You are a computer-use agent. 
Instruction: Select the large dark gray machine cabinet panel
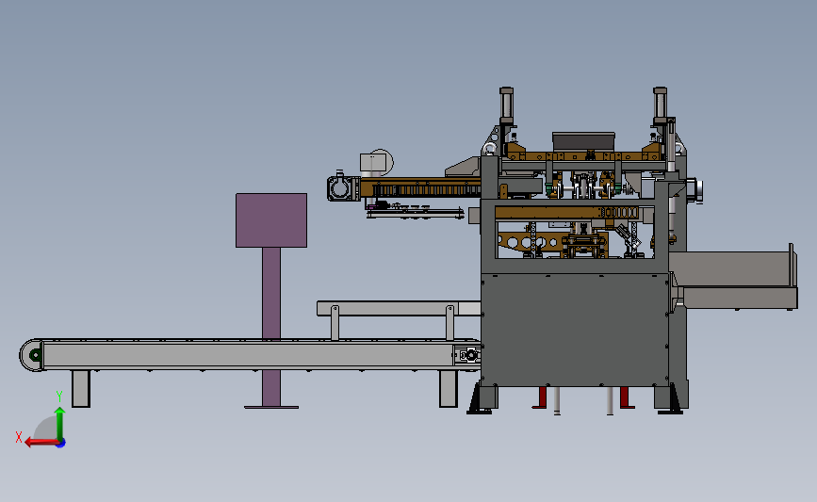coord(575,330)
